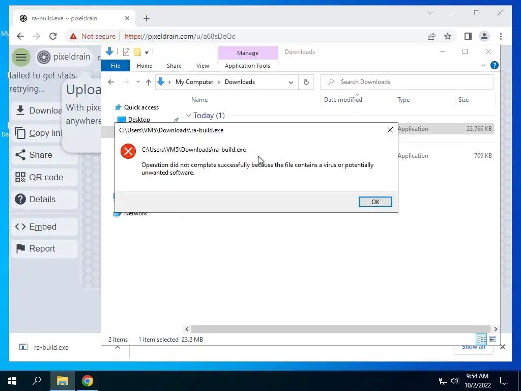Select the Application Tools tab

[x=247, y=66]
